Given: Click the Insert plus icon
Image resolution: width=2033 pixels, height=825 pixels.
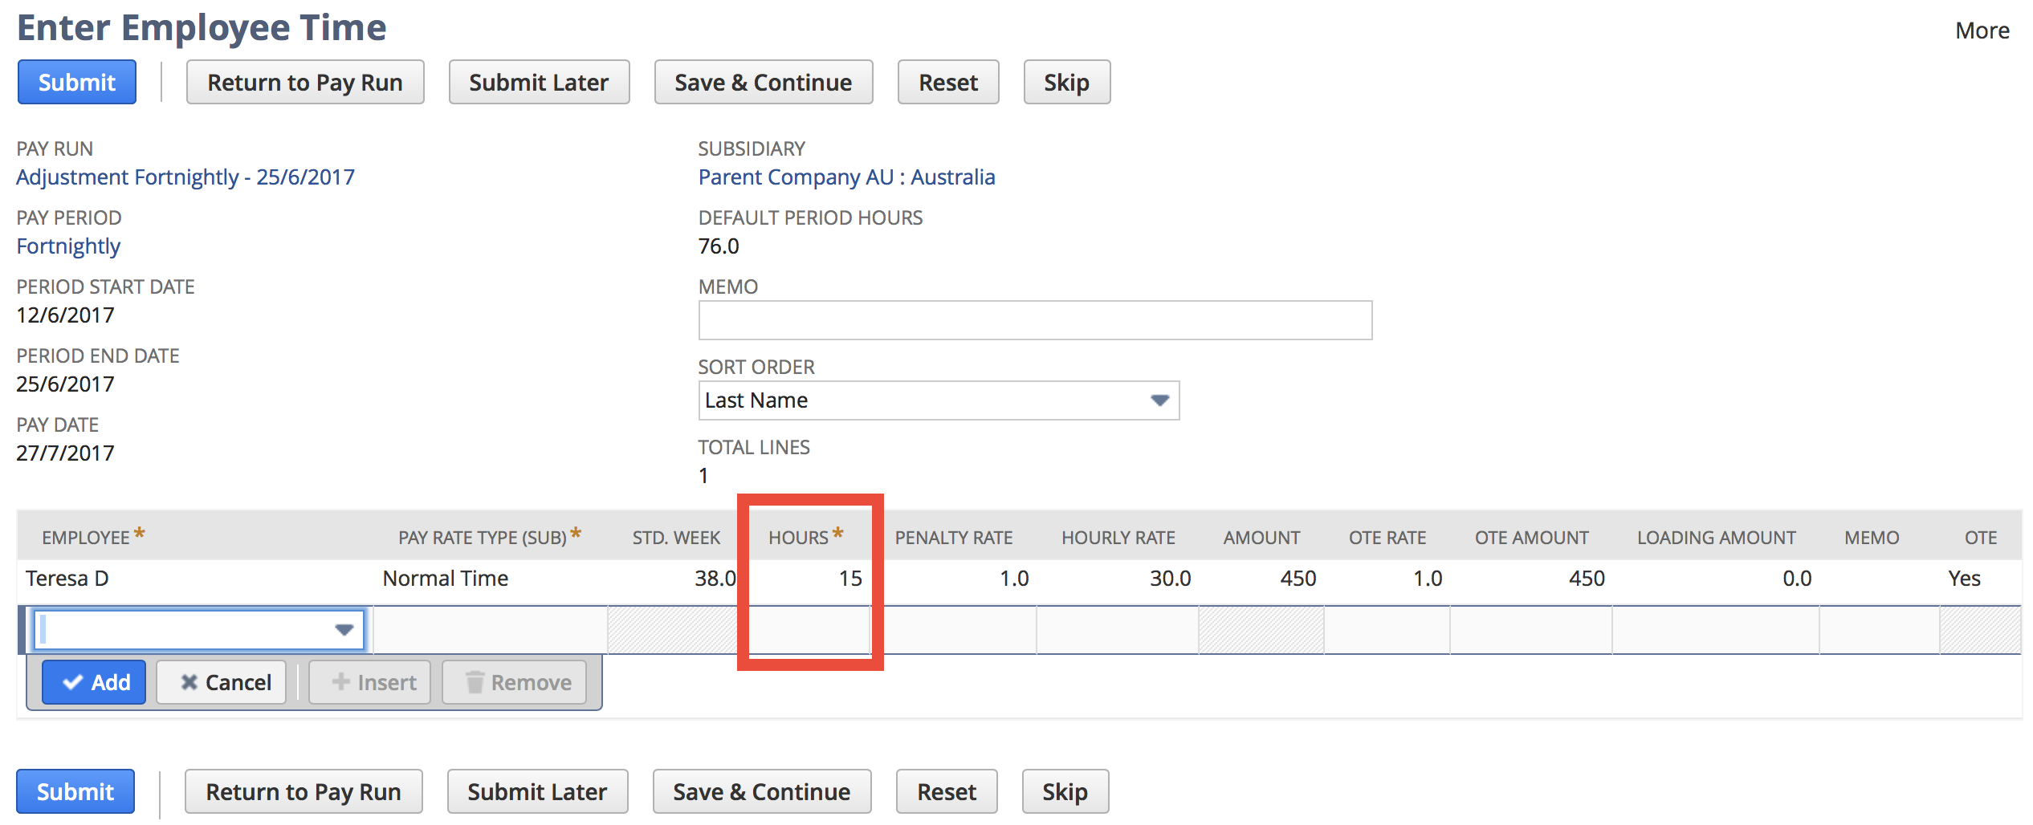Looking at the screenshot, I should pos(341,681).
